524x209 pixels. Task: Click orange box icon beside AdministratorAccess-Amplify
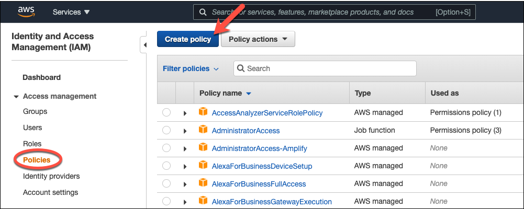[x=203, y=147]
